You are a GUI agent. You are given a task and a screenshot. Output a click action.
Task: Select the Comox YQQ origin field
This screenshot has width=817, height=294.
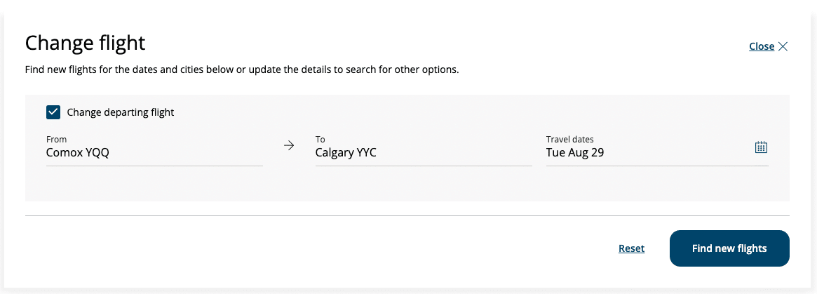tap(154, 152)
